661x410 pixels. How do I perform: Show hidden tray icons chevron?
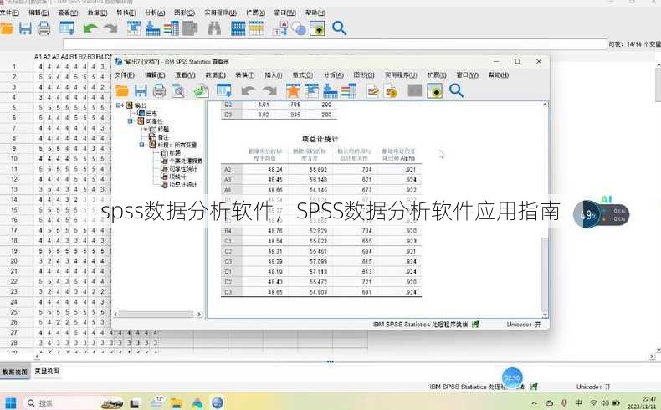535,403
